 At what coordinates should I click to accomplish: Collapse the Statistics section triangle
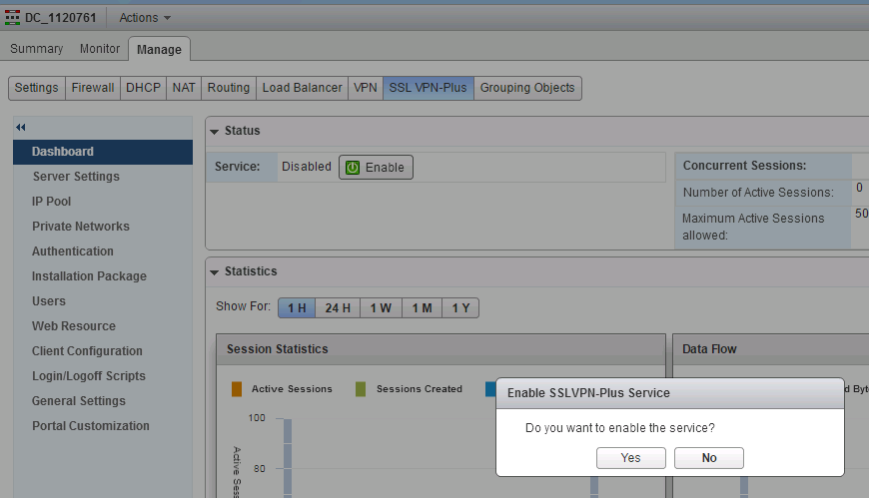click(x=214, y=272)
